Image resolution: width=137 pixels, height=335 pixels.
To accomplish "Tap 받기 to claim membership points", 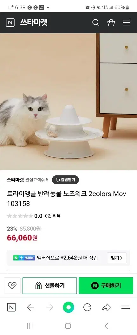I will (x=116, y=258).
